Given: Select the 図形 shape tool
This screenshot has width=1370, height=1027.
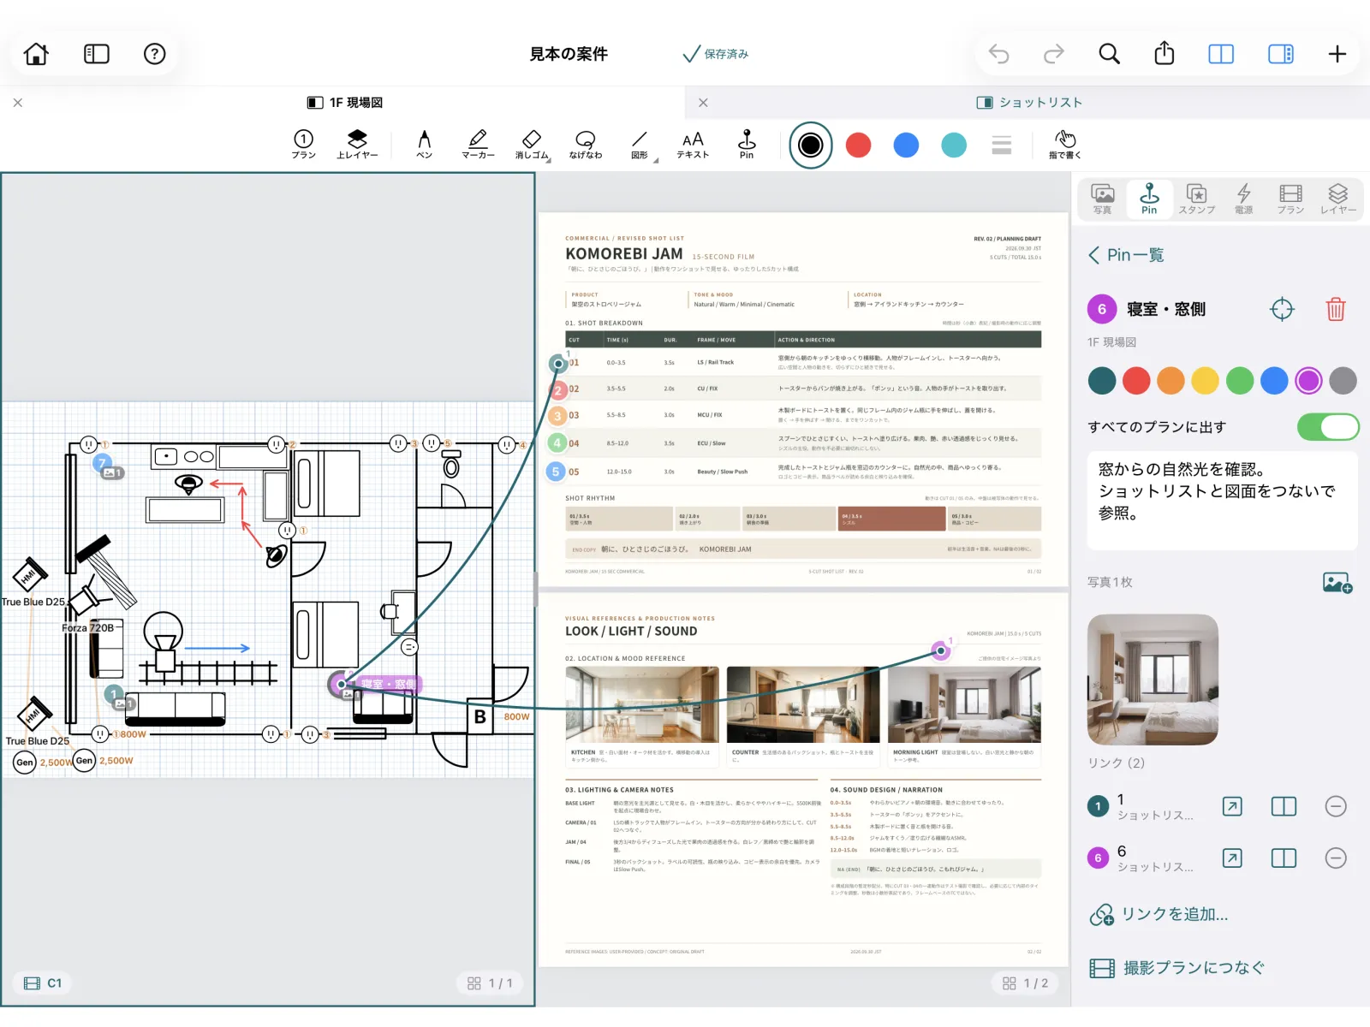Looking at the screenshot, I should pos(640,144).
